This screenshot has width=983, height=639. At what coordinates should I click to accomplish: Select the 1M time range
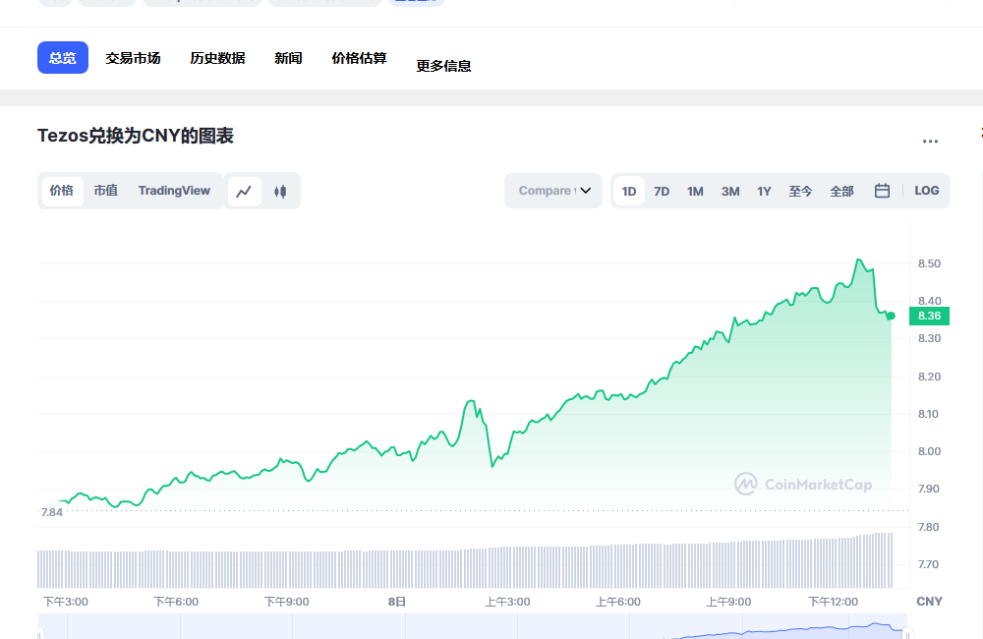pos(695,192)
